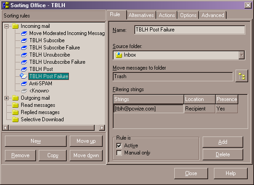Collapse the Incoming mail tree node
The width and height of the screenshot is (254, 185).
coord(6,26)
